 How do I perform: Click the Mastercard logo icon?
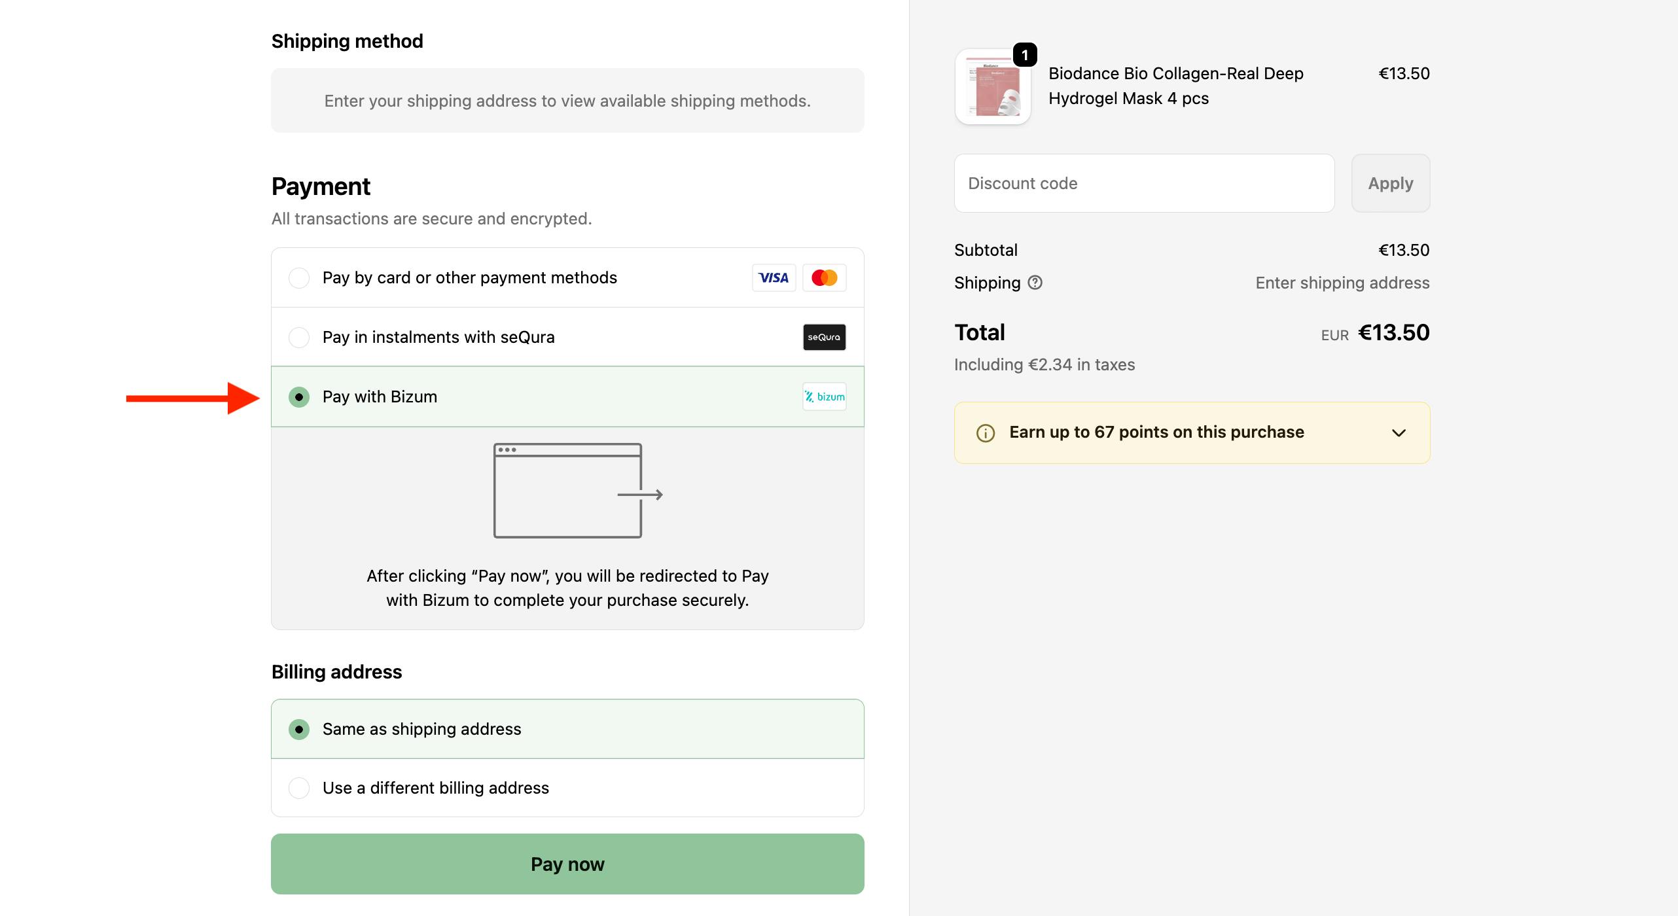pyautogui.click(x=824, y=277)
